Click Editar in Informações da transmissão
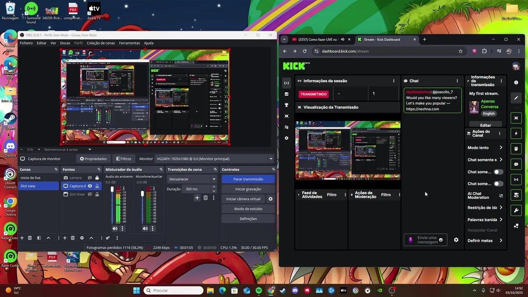Viewport: 528px width, 297px height. 486,125
